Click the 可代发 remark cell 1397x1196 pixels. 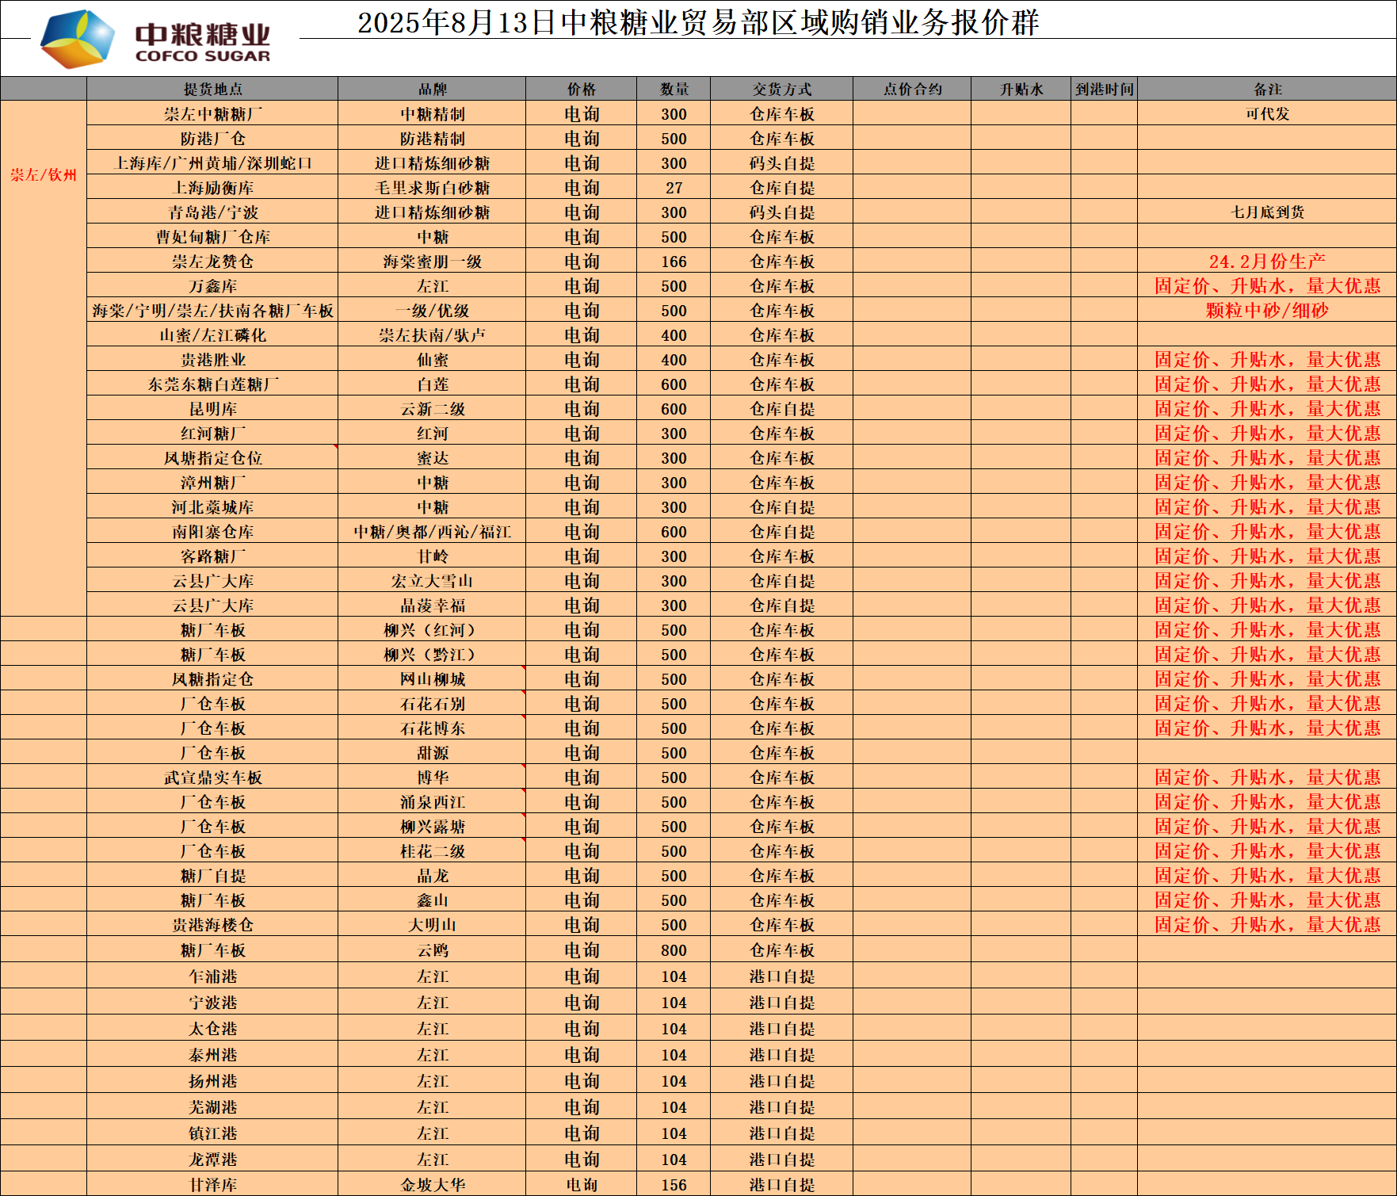[x=1267, y=114]
